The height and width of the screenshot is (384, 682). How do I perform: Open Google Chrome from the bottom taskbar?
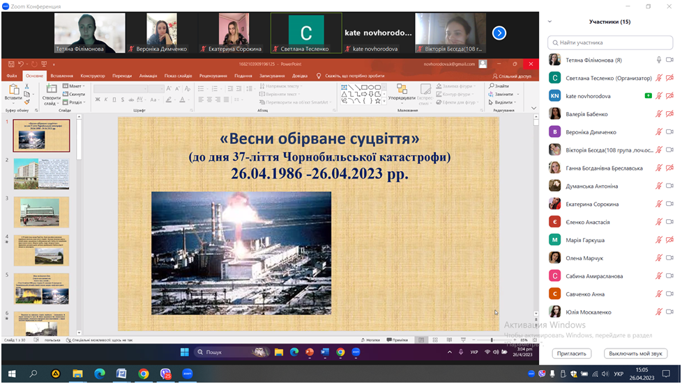point(143,374)
